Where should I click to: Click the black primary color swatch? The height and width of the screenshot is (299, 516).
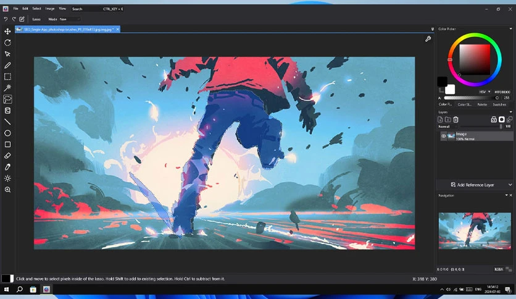point(442,82)
